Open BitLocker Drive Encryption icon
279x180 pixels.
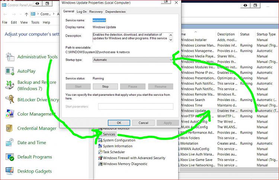pyautogui.click(x=10, y=100)
